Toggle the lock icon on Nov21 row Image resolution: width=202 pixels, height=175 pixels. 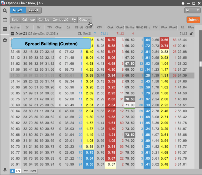point(191,34)
